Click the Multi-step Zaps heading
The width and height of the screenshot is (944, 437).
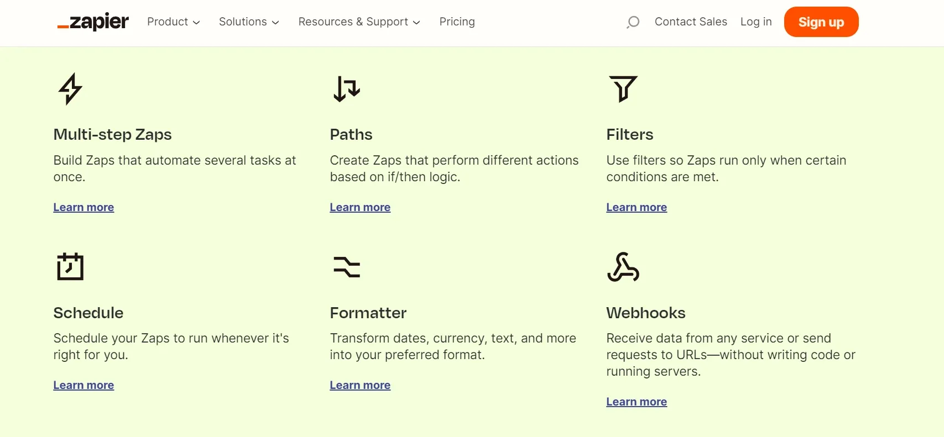click(x=112, y=135)
